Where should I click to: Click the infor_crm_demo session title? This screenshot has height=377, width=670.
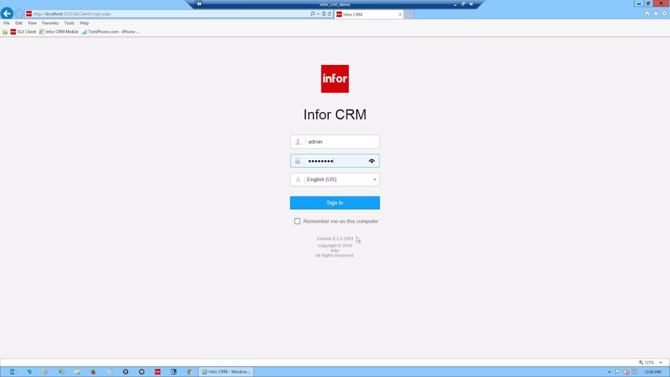click(x=334, y=4)
